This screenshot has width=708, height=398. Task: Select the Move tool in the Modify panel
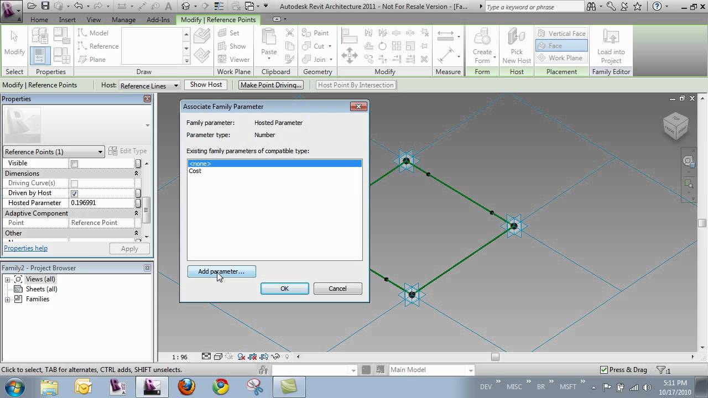(x=350, y=55)
